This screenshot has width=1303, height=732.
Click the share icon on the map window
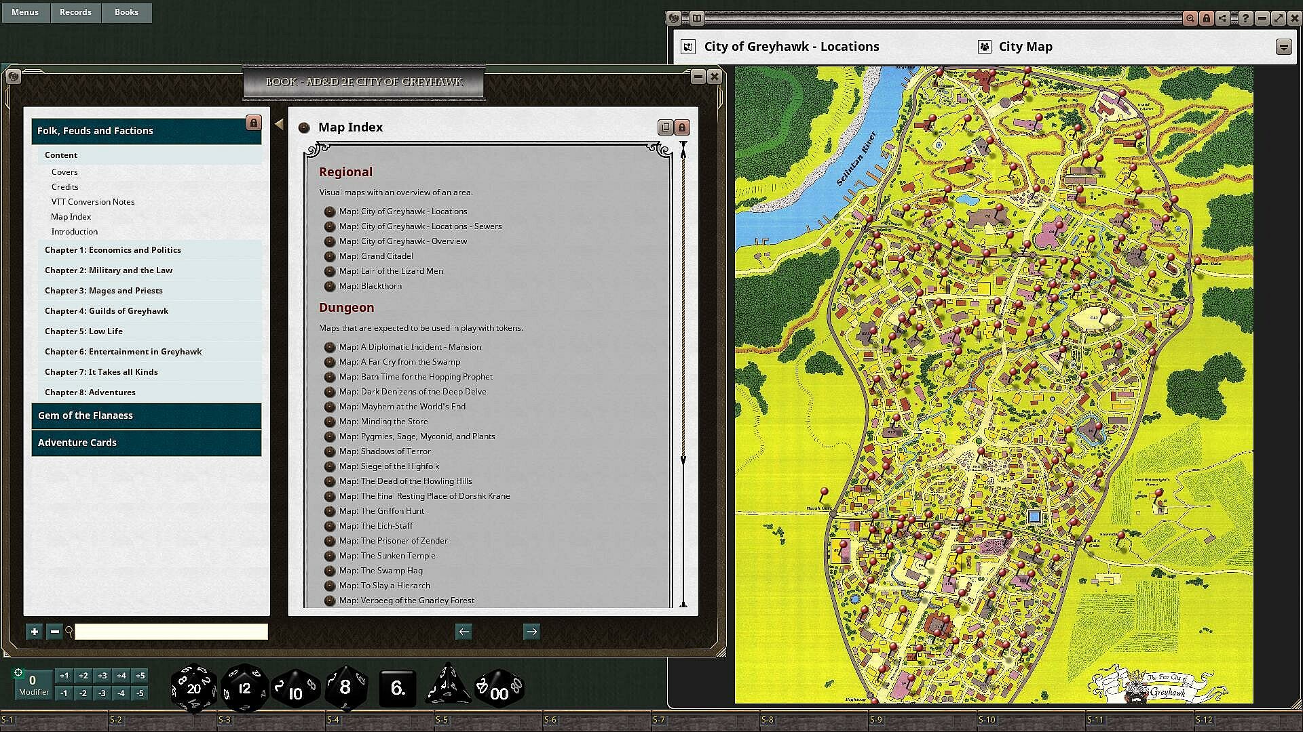[x=1223, y=18]
